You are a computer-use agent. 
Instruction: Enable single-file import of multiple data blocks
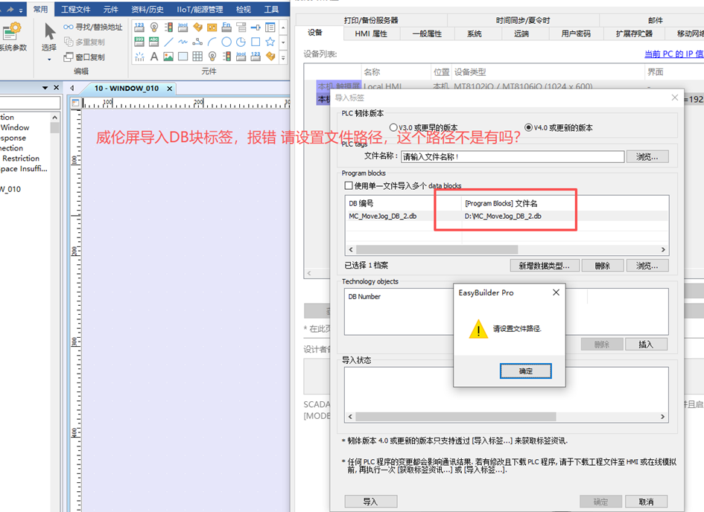[348, 185]
